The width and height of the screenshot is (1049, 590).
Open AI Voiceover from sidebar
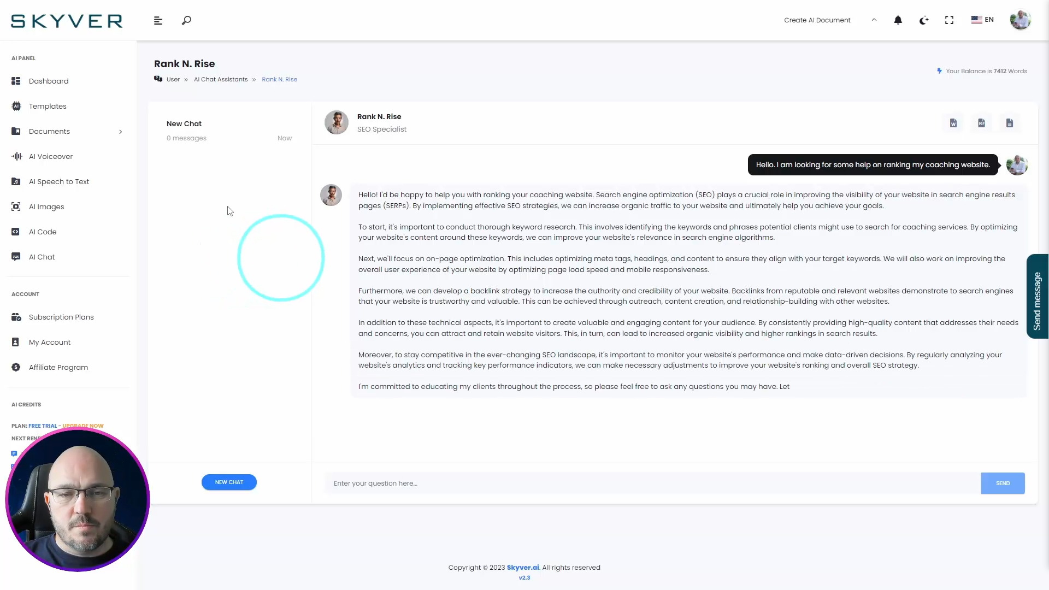(50, 156)
